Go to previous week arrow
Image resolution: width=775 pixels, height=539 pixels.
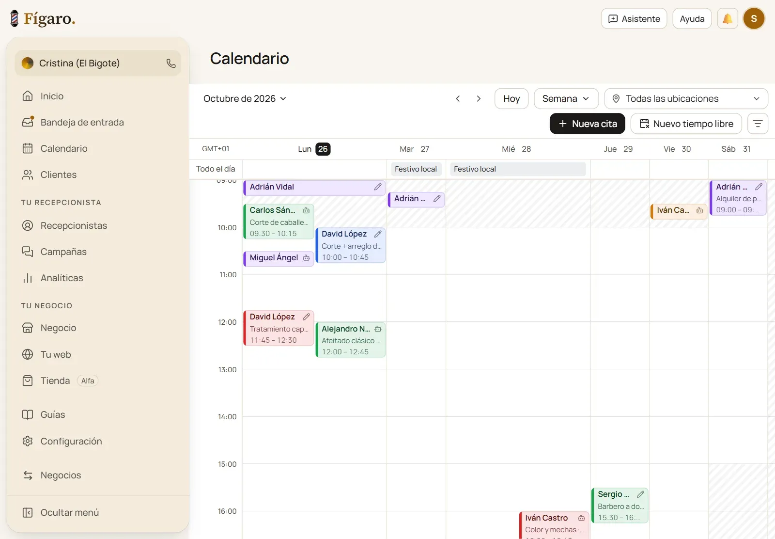coord(458,99)
